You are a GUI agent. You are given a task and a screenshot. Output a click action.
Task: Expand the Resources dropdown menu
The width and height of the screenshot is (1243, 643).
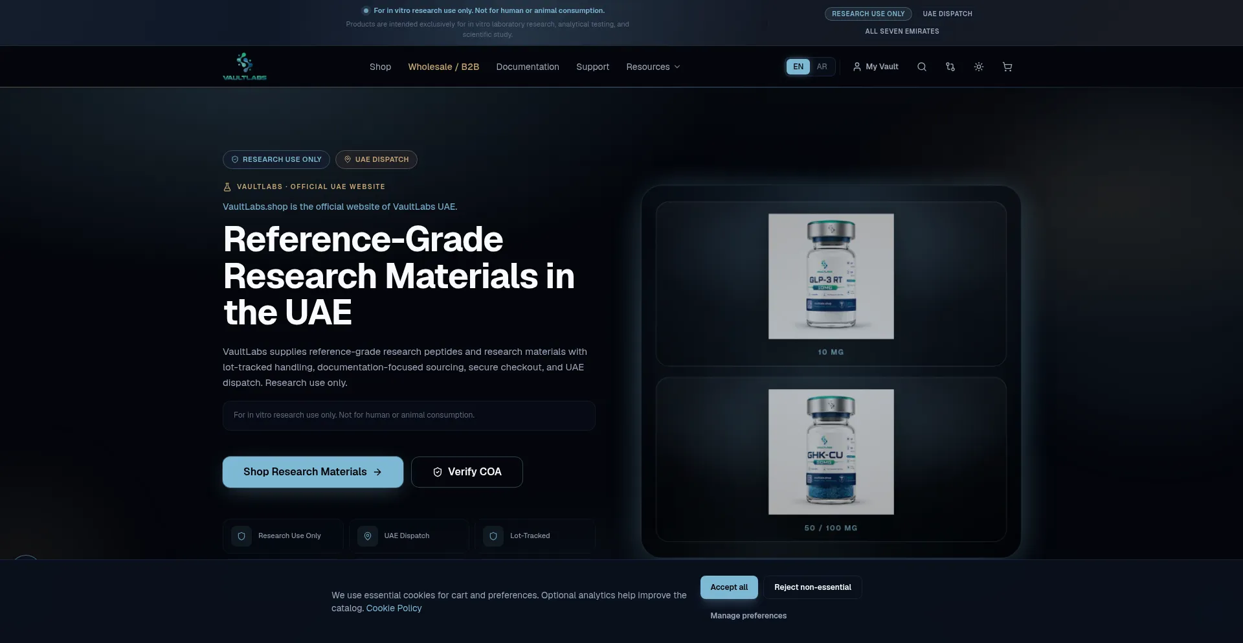pos(653,67)
